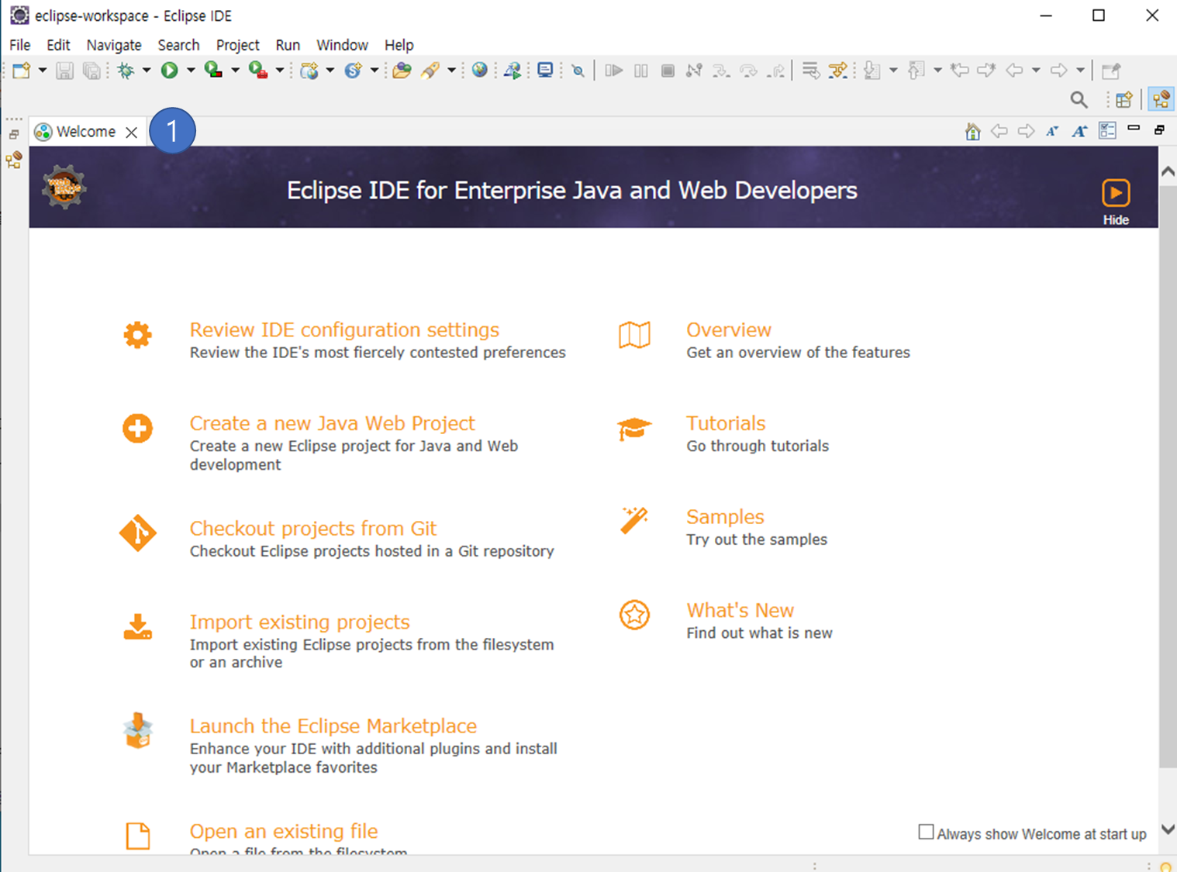Open the Web Browser globe icon
The width and height of the screenshot is (1177, 872).
(480, 71)
